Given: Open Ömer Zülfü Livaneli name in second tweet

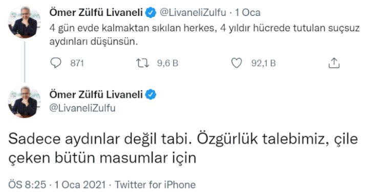Looking at the screenshot, I should point(96,95).
